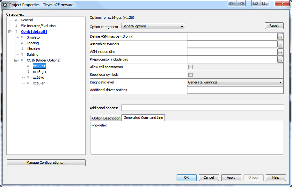Click the --no-relax command line text
This screenshot has height=187, width=292.
coord(99,126)
